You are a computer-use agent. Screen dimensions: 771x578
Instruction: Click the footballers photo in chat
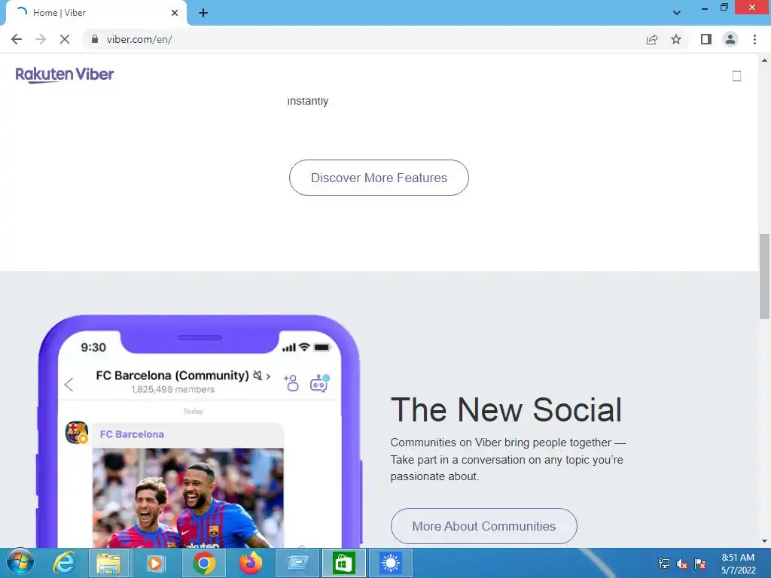187,497
